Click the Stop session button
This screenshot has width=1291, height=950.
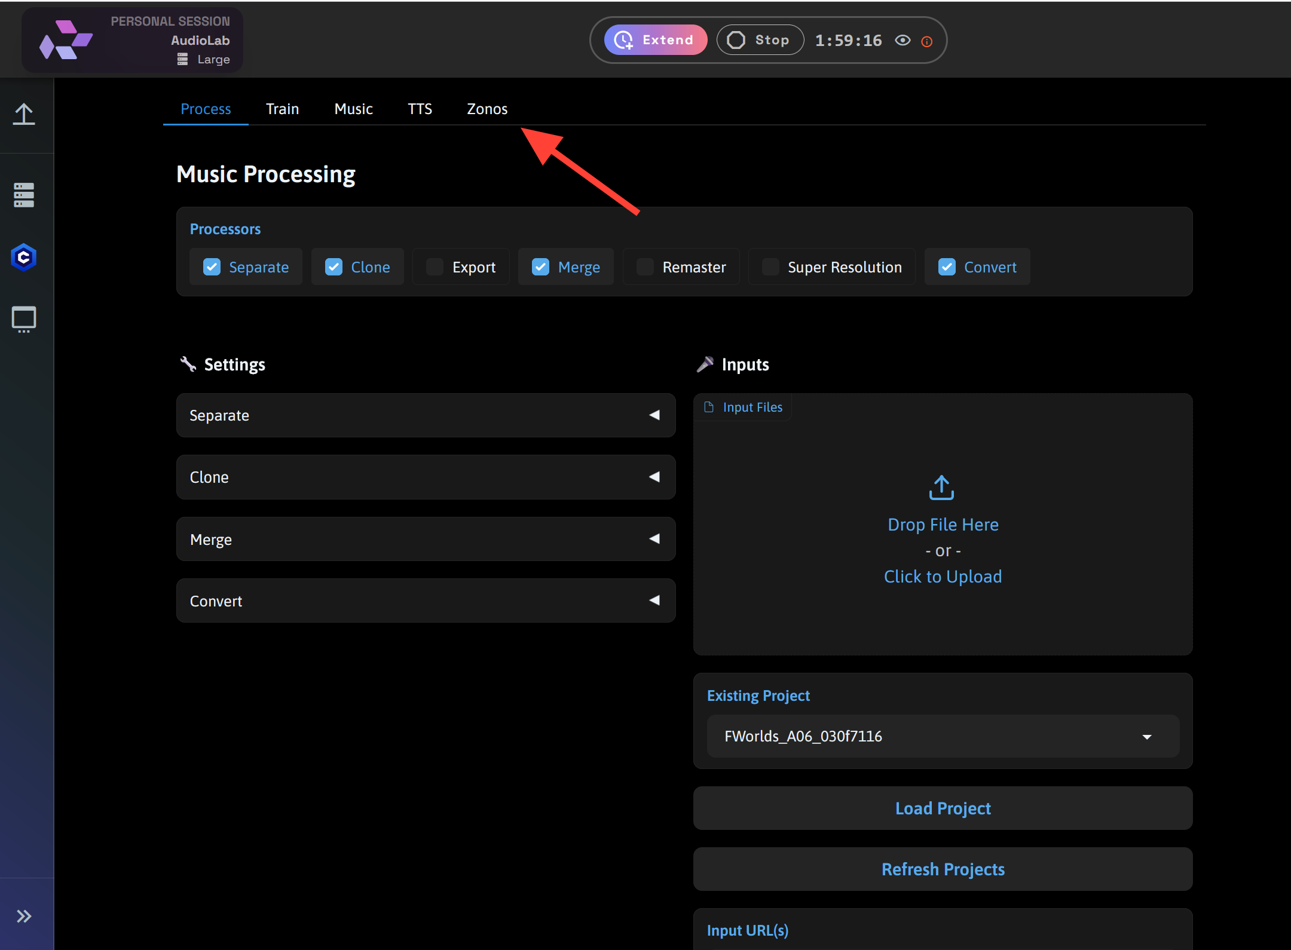pos(760,40)
